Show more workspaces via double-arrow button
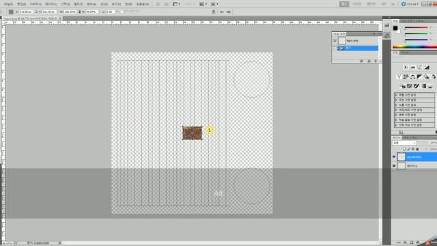The height and width of the screenshot is (246, 437). tap(393, 4)
